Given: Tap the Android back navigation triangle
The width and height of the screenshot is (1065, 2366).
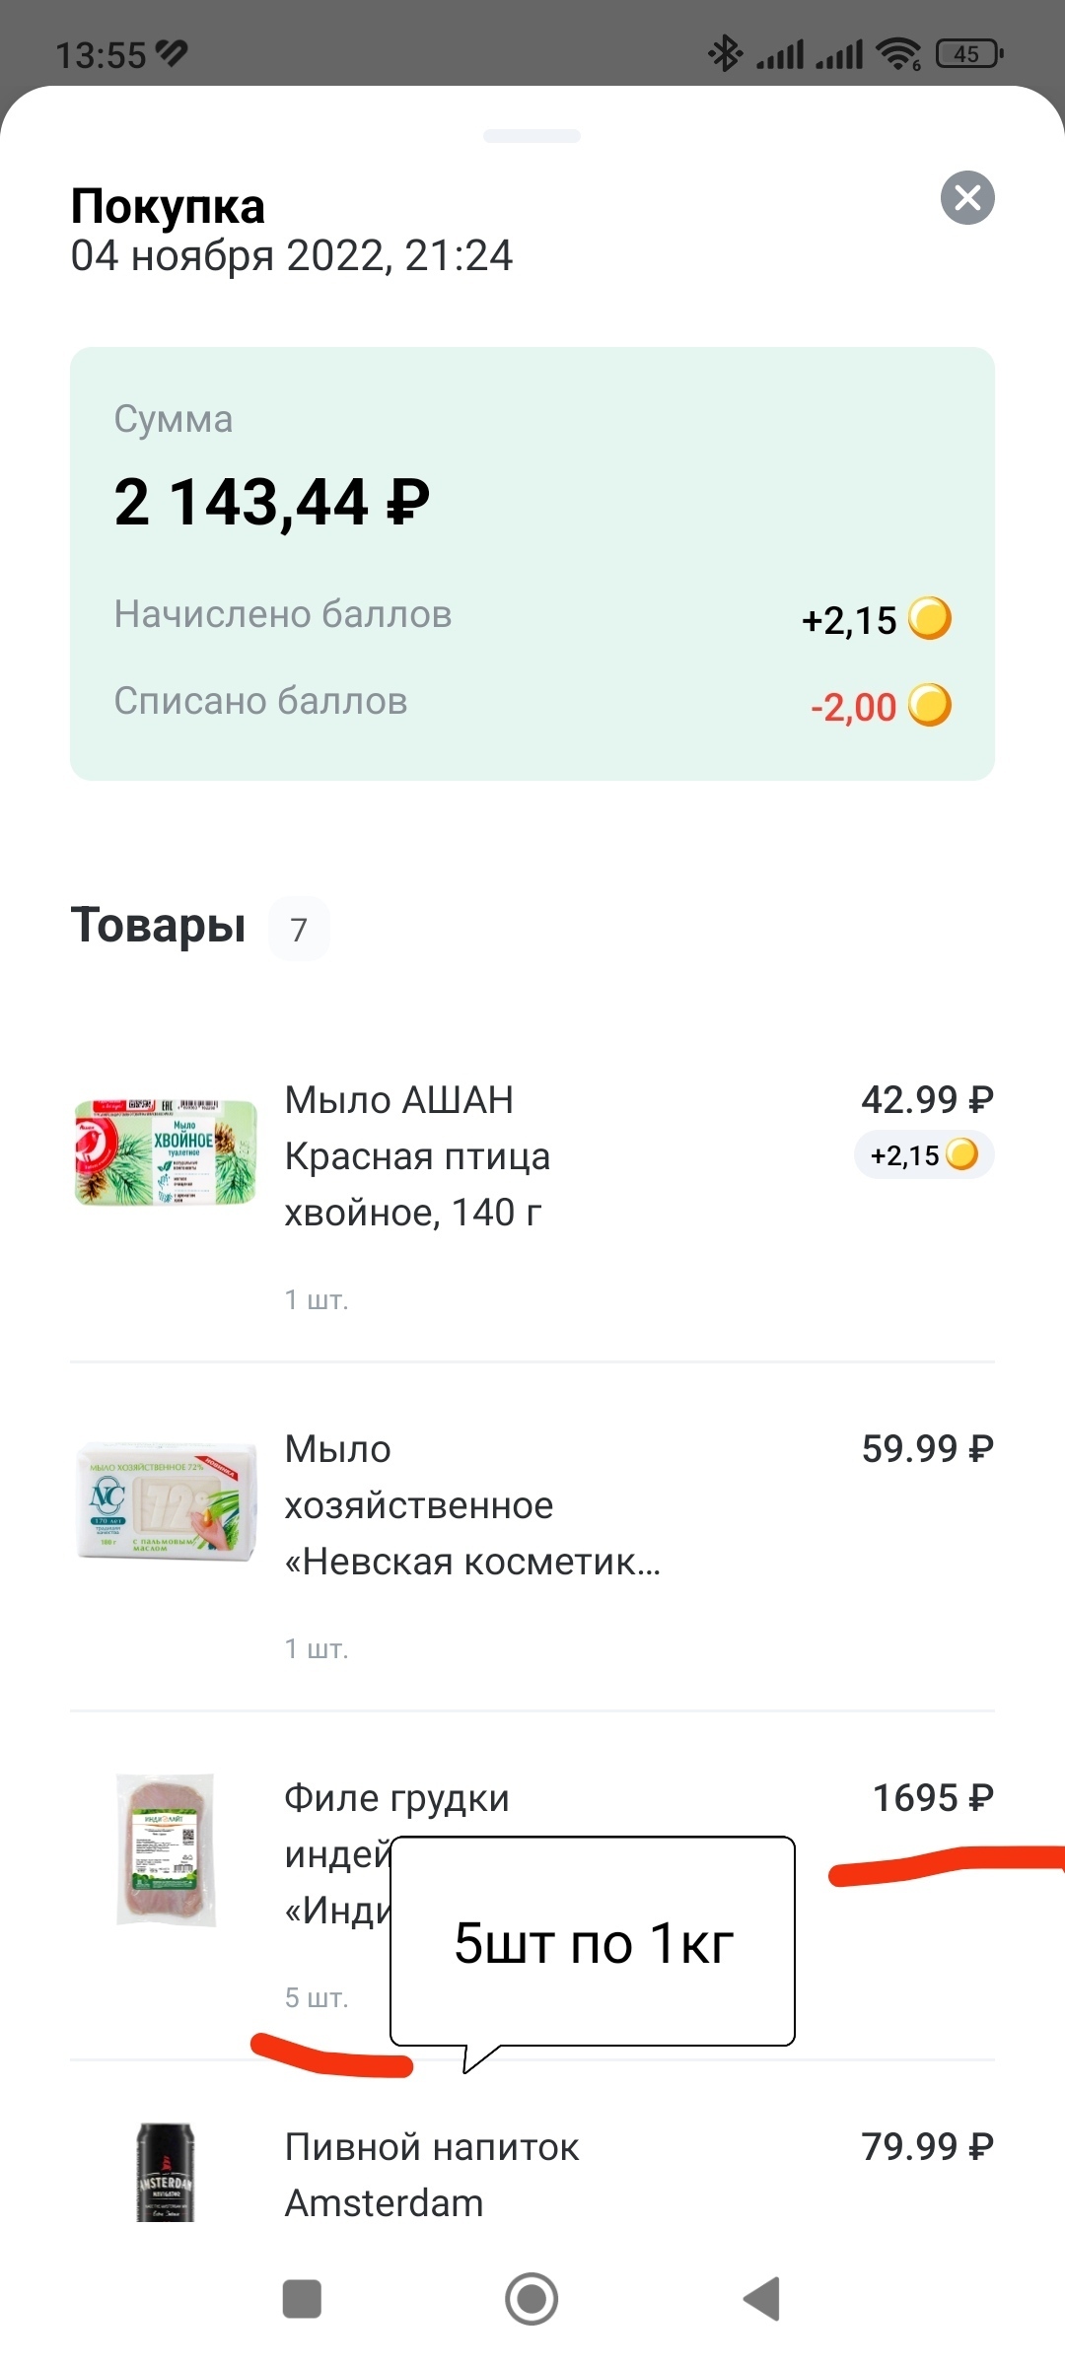Looking at the screenshot, I should [761, 2299].
